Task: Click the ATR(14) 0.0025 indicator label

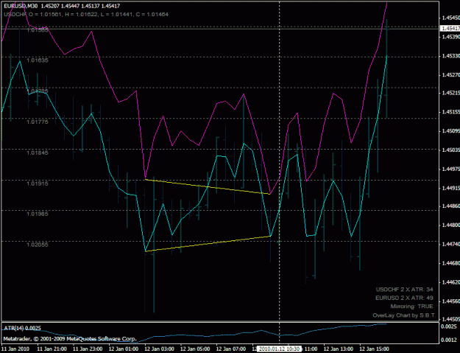Action: coord(22,328)
